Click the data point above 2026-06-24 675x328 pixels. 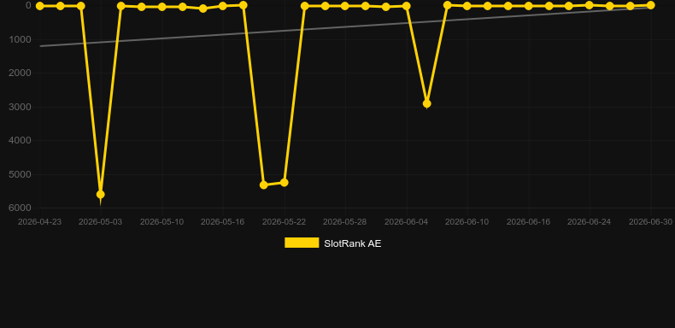click(590, 5)
